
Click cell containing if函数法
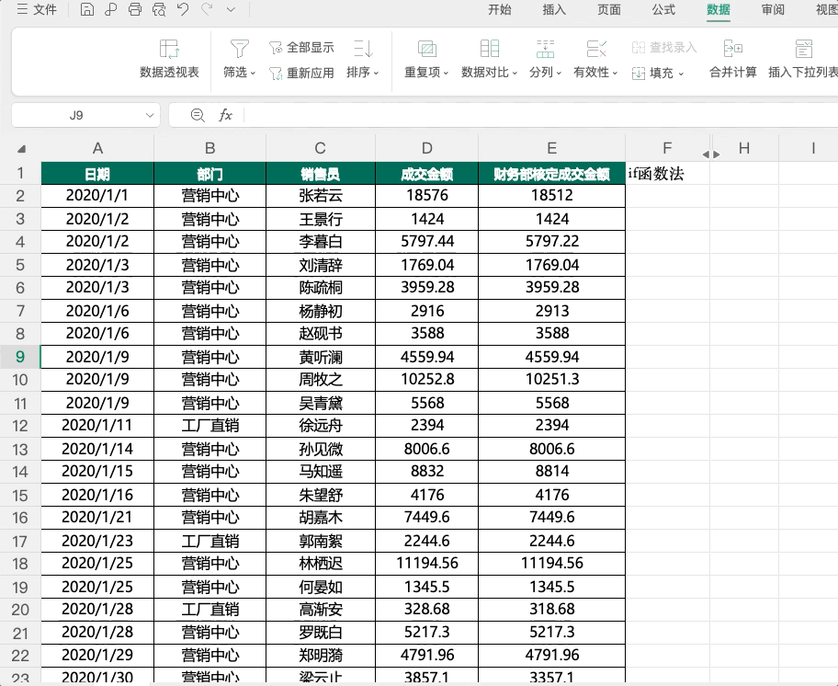[667, 174]
